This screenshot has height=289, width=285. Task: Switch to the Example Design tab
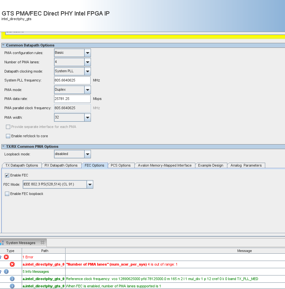[211, 165]
